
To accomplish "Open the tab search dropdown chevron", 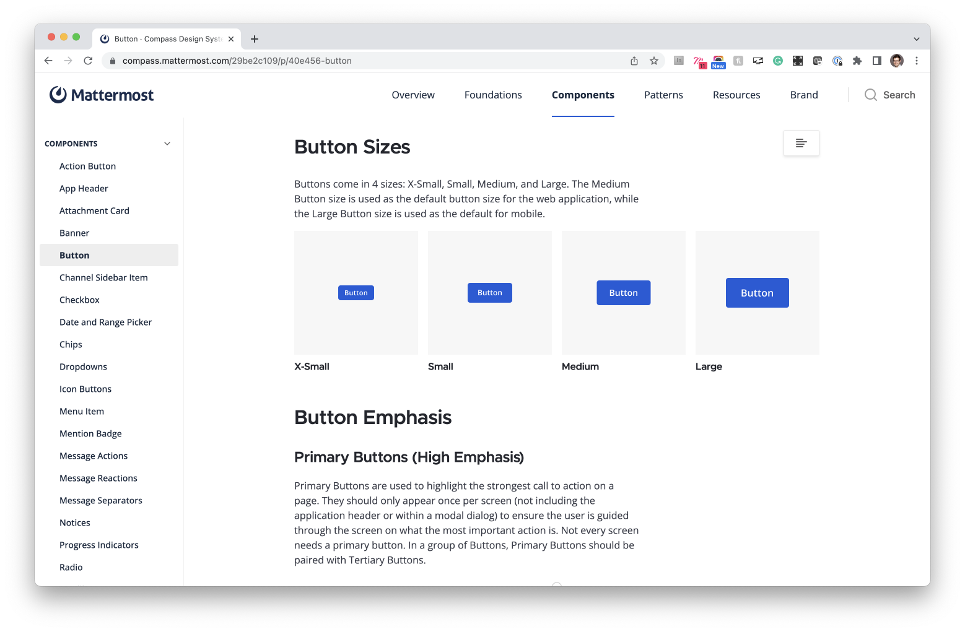I will 917,39.
